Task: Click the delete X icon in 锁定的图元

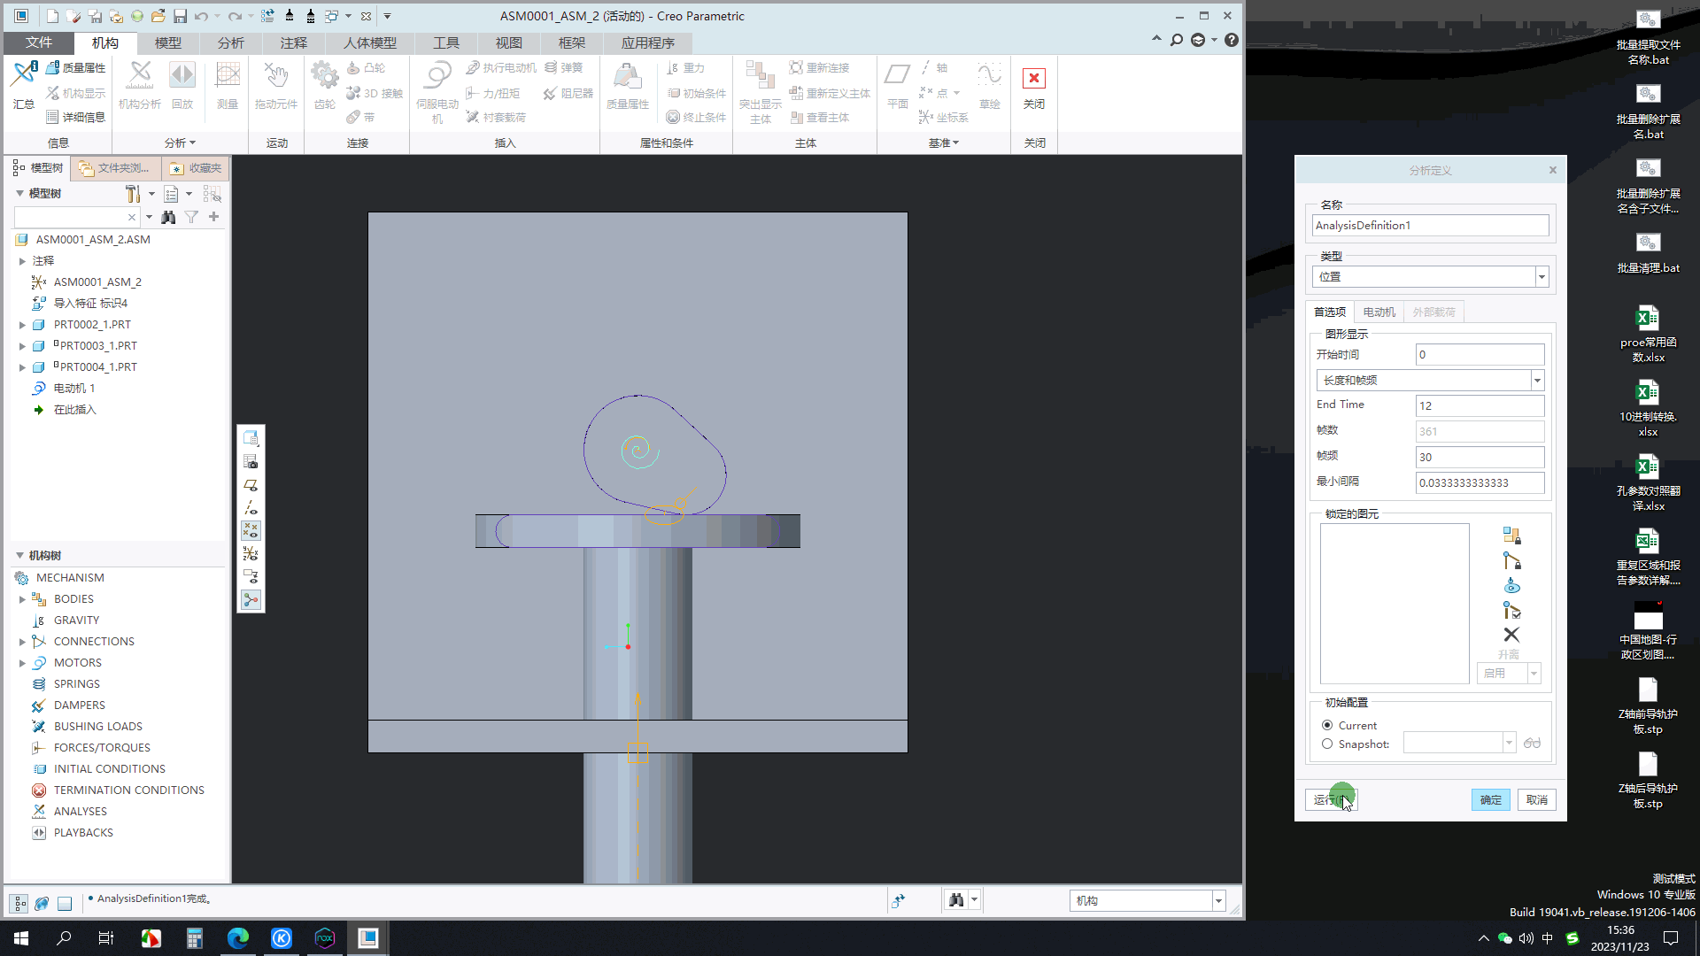Action: tap(1511, 635)
